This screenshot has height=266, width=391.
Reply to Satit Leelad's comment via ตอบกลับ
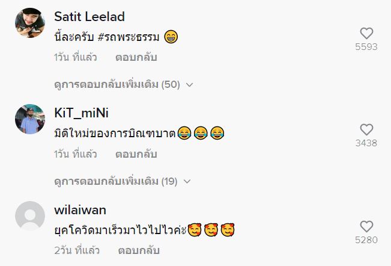point(136,57)
